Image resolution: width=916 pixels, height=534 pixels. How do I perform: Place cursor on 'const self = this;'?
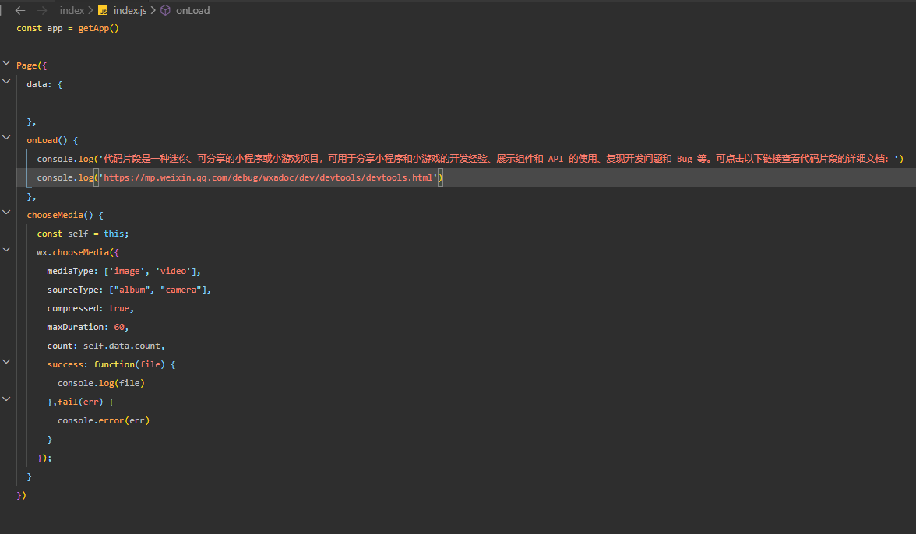pyautogui.click(x=83, y=234)
